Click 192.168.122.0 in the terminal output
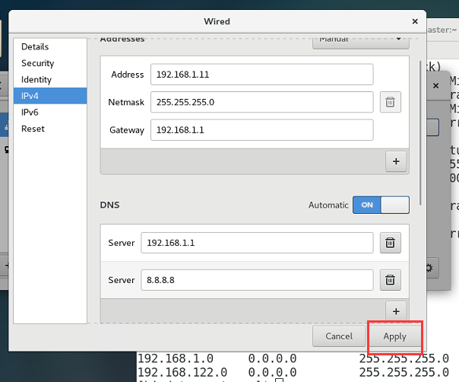459x382 pixels. pyautogui.click(x=182, y=372)
